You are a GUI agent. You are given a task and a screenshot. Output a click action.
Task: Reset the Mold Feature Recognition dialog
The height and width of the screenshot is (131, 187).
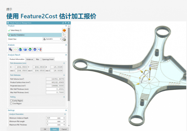coord(63,23)
